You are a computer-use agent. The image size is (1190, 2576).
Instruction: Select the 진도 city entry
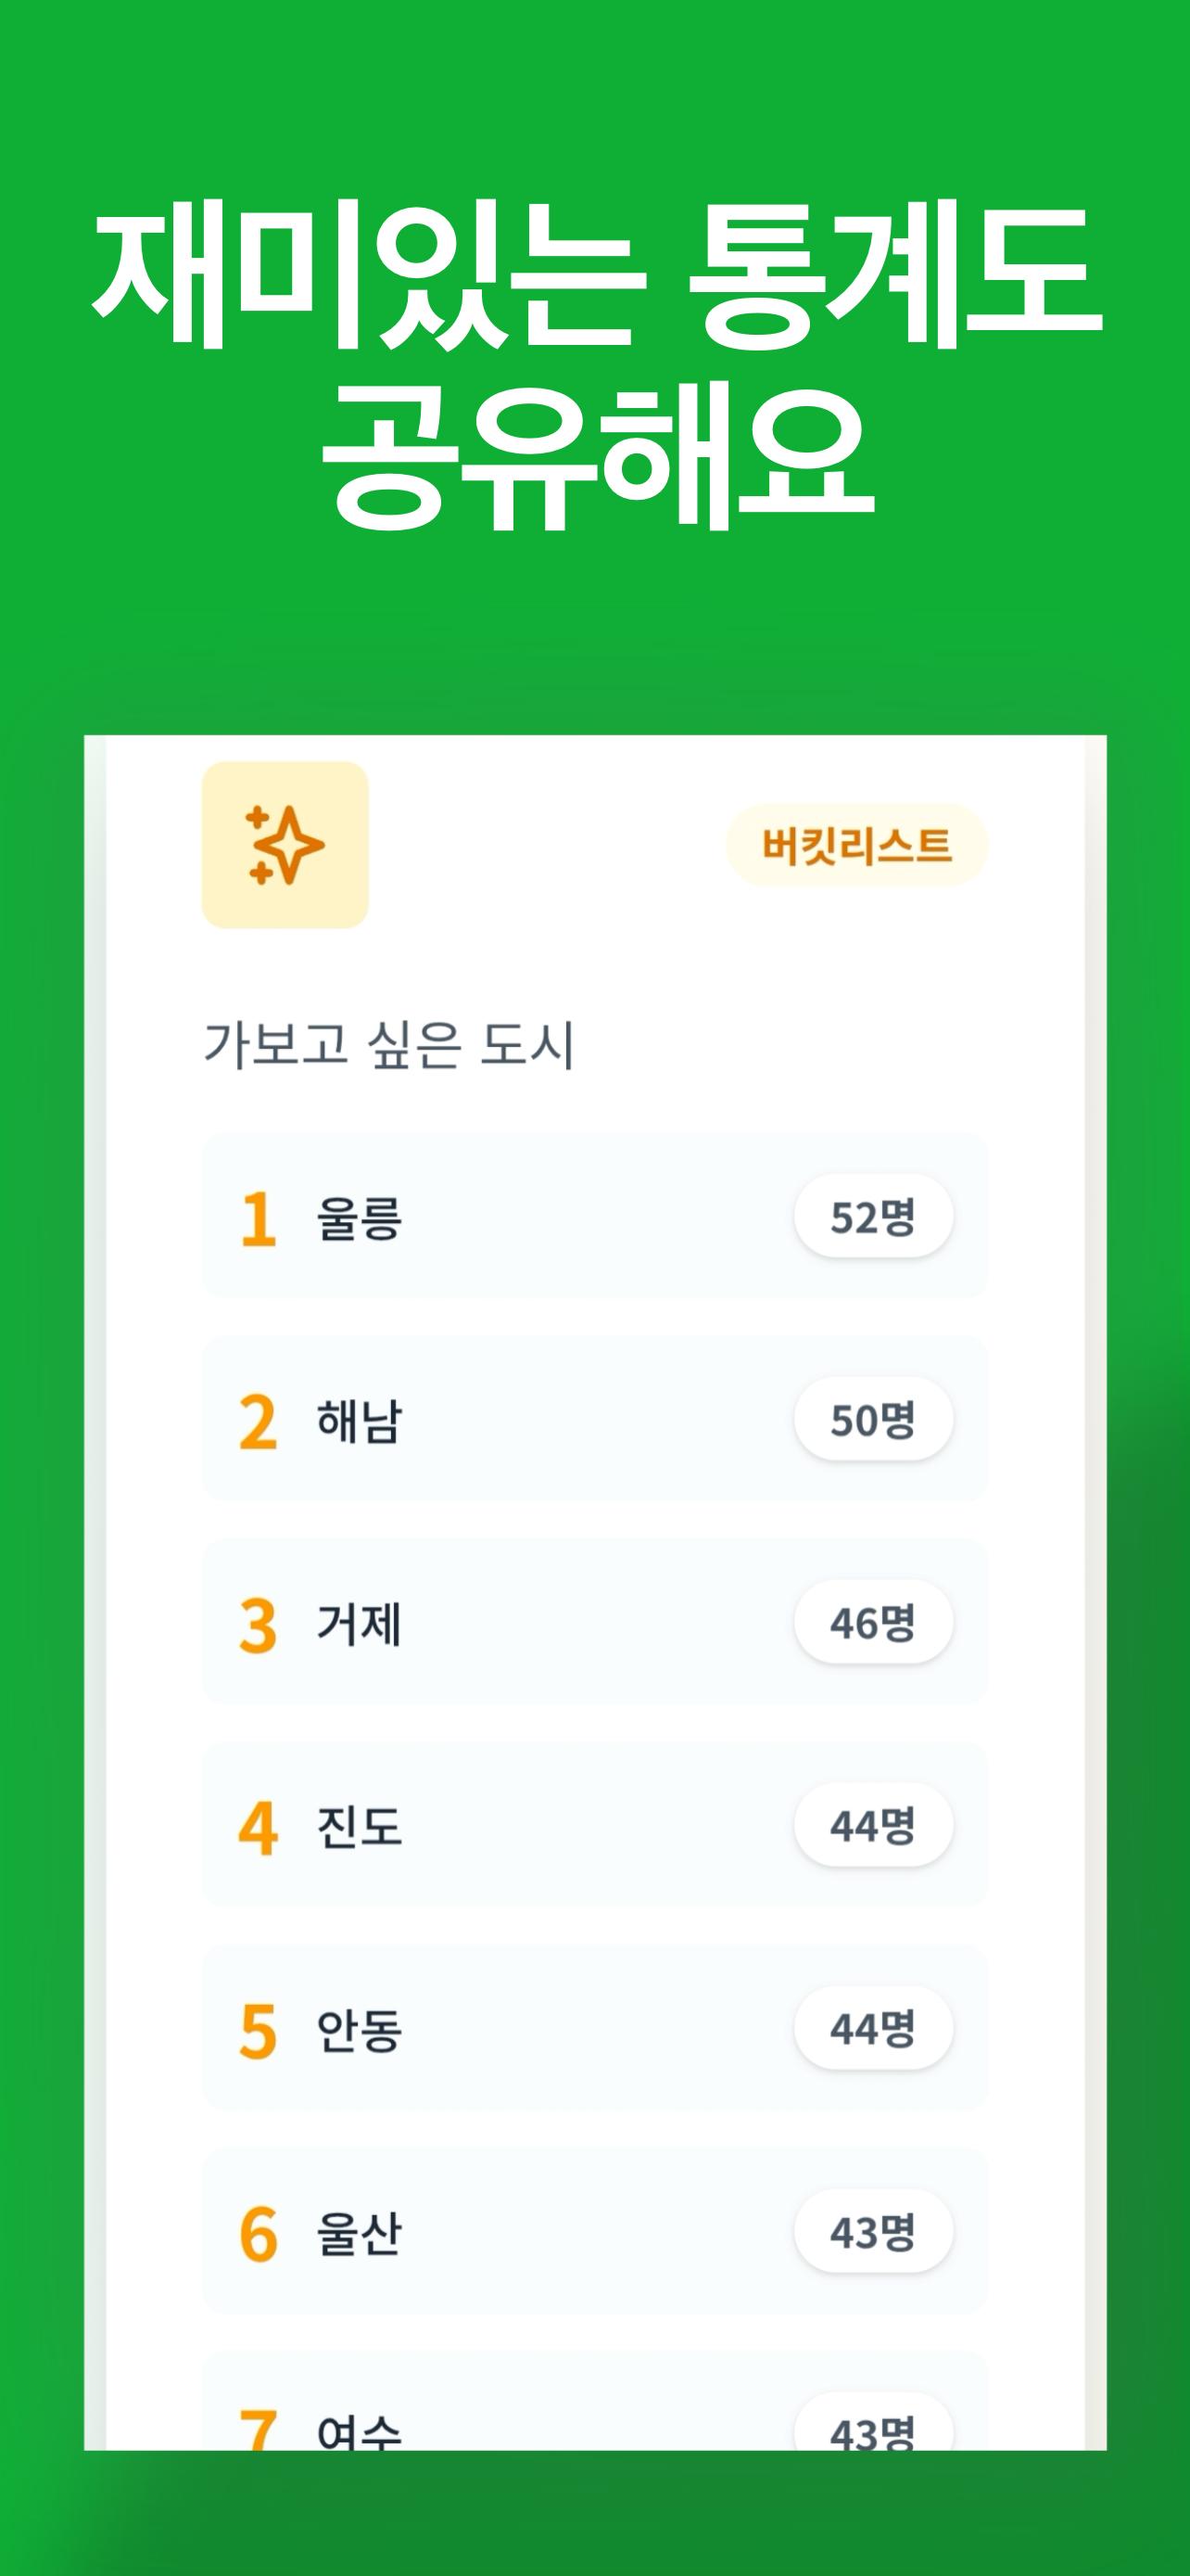point(360,1826)
